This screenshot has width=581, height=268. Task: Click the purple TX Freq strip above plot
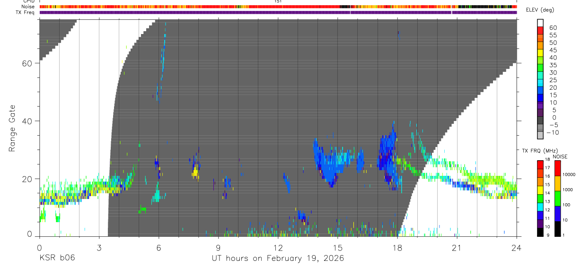(278, 12)
